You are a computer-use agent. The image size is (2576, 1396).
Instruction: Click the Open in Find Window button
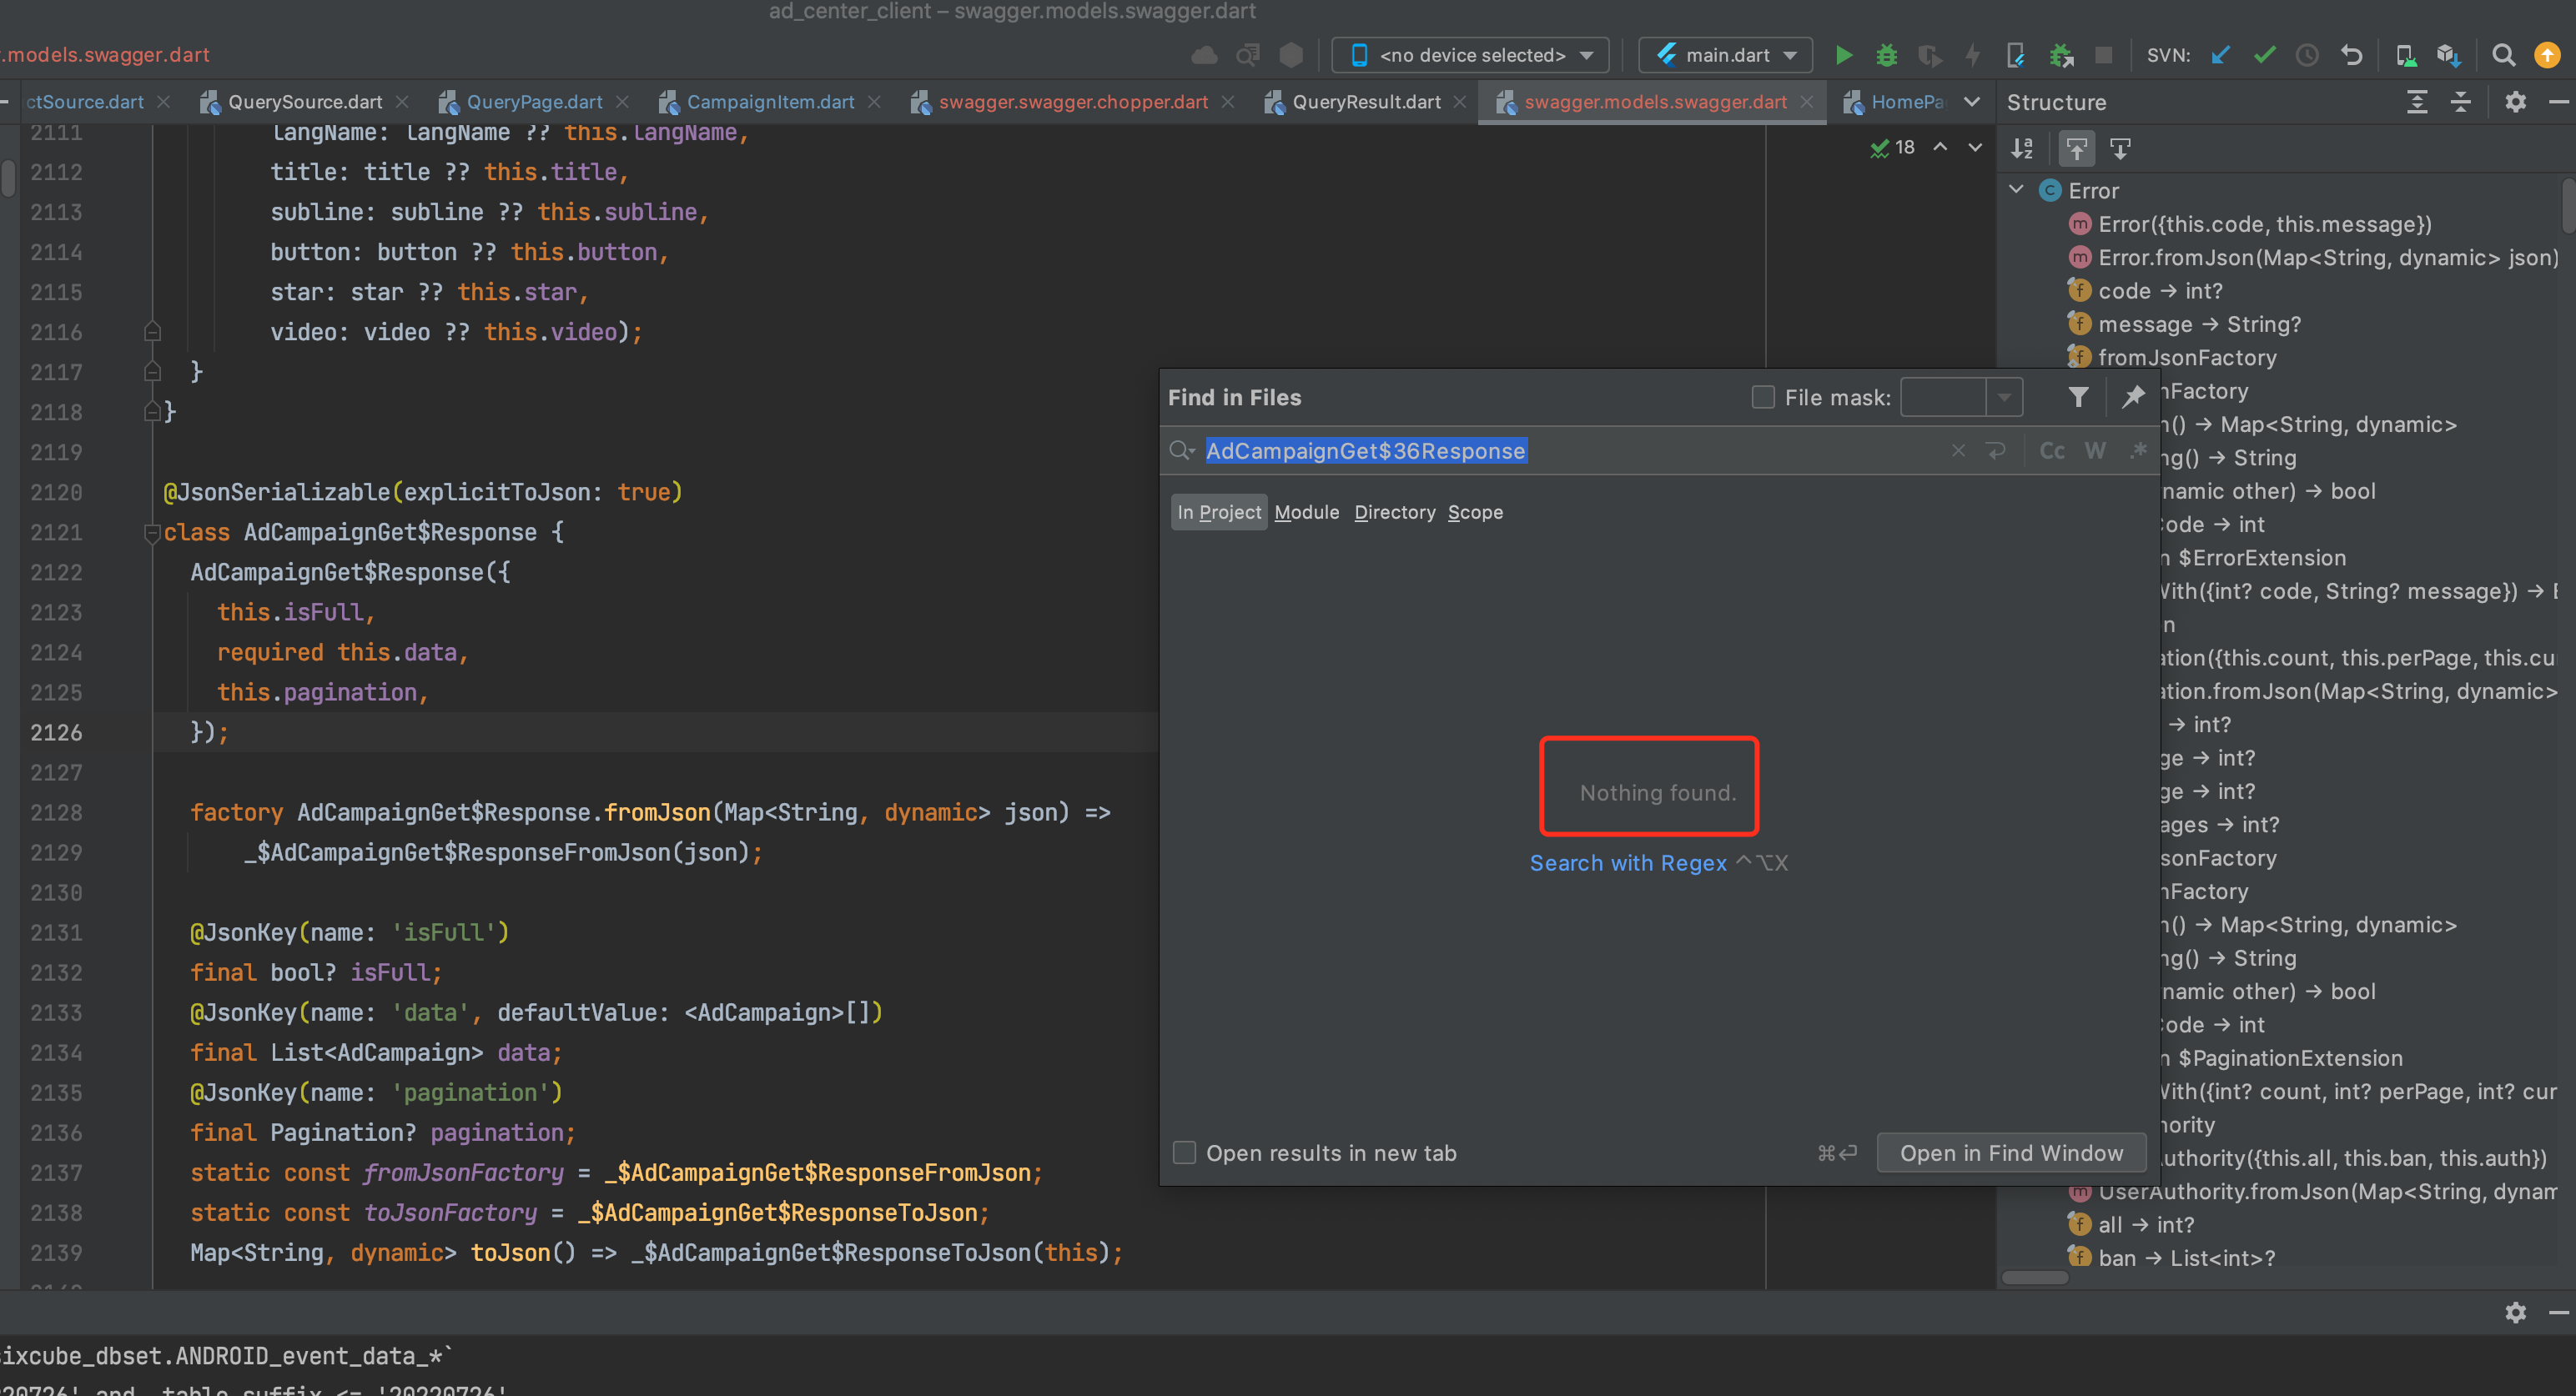pos(2011,1152)
